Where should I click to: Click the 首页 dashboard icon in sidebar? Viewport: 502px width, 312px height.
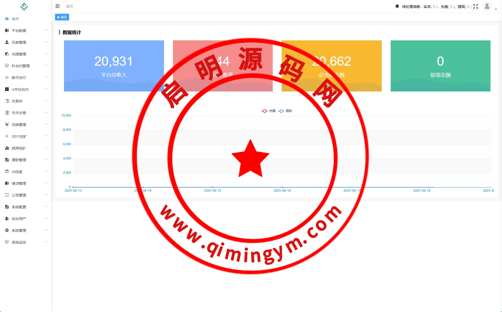(7, 19)
